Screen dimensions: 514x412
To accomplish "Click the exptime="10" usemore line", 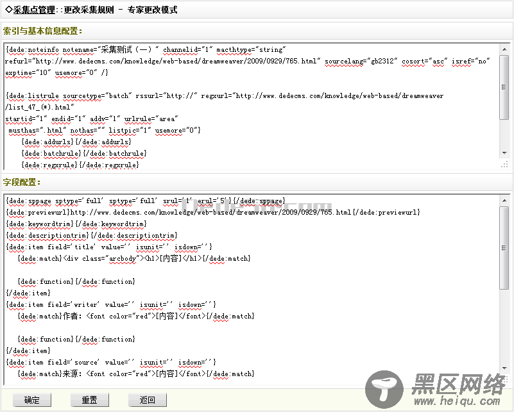I will point(56,72).
